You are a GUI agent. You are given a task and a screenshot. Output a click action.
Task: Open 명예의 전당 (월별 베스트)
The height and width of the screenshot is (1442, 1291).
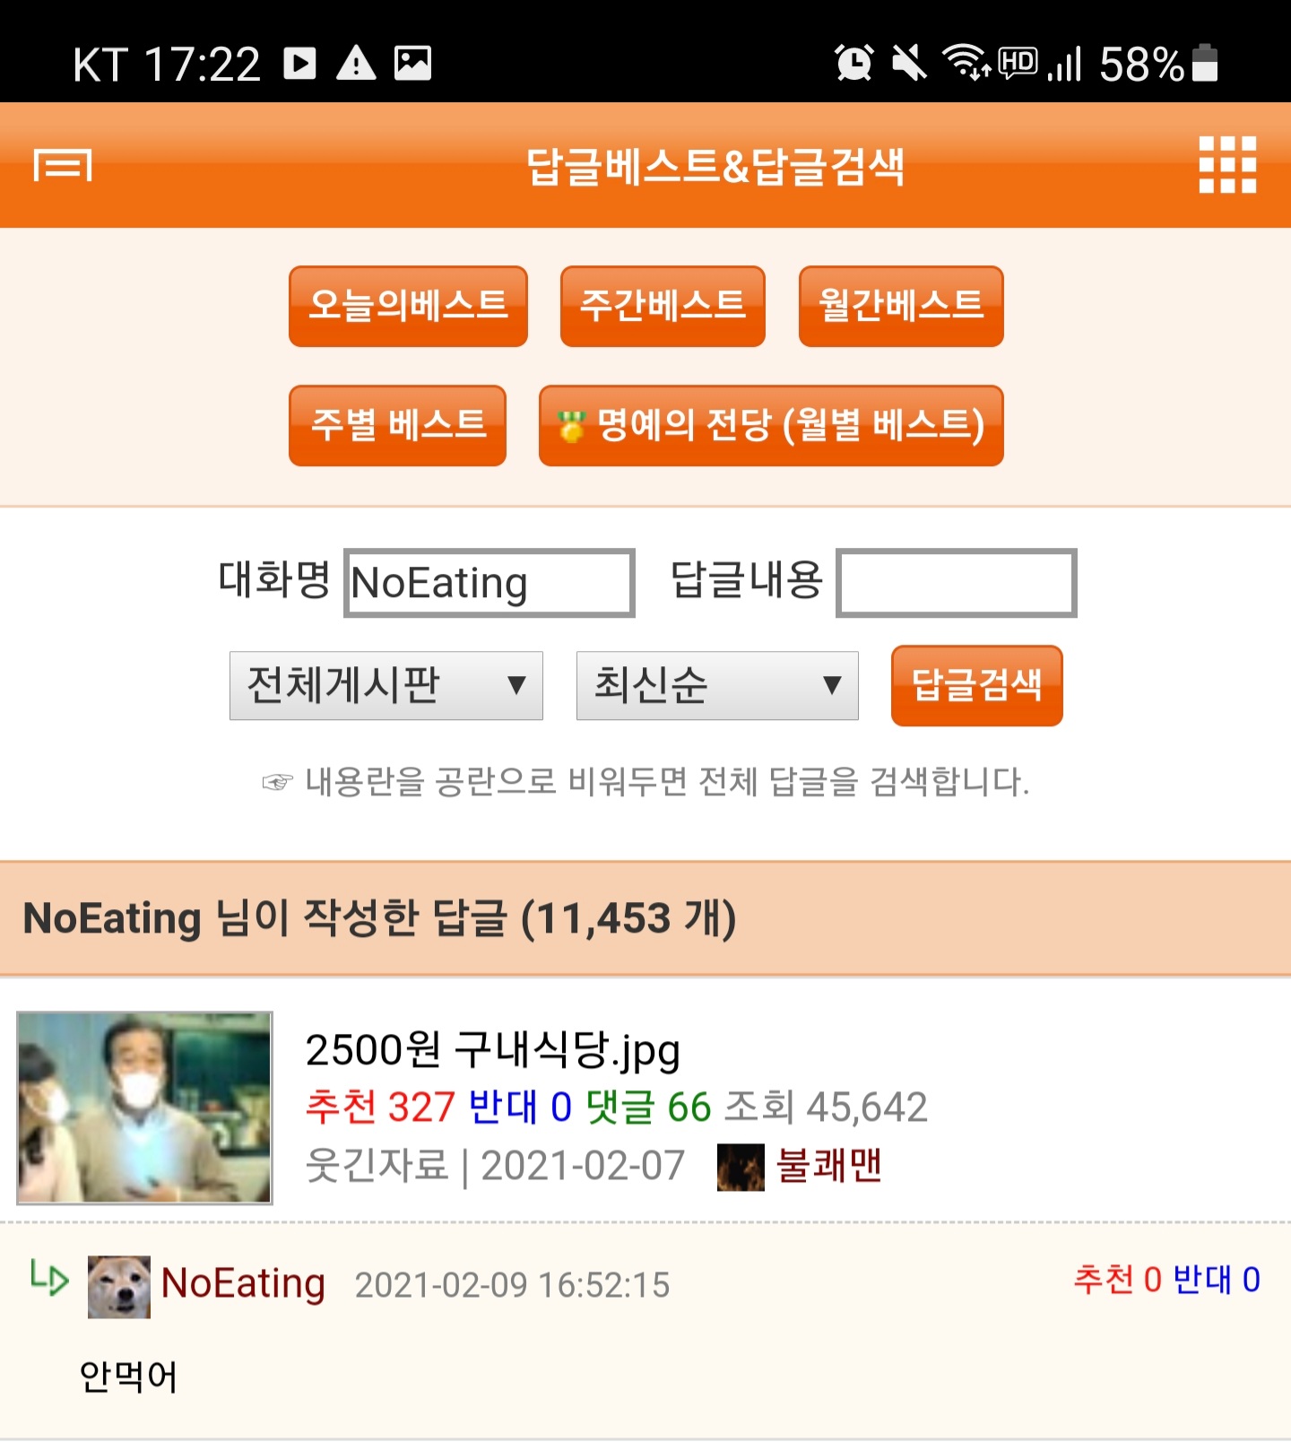click(771, 425)
